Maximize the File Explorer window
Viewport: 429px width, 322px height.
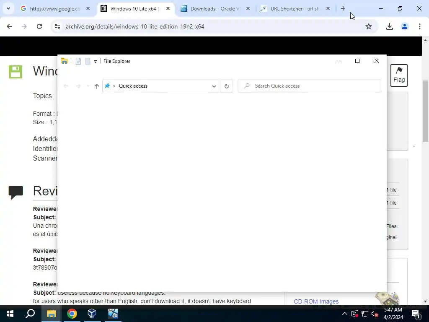[357, 61]
